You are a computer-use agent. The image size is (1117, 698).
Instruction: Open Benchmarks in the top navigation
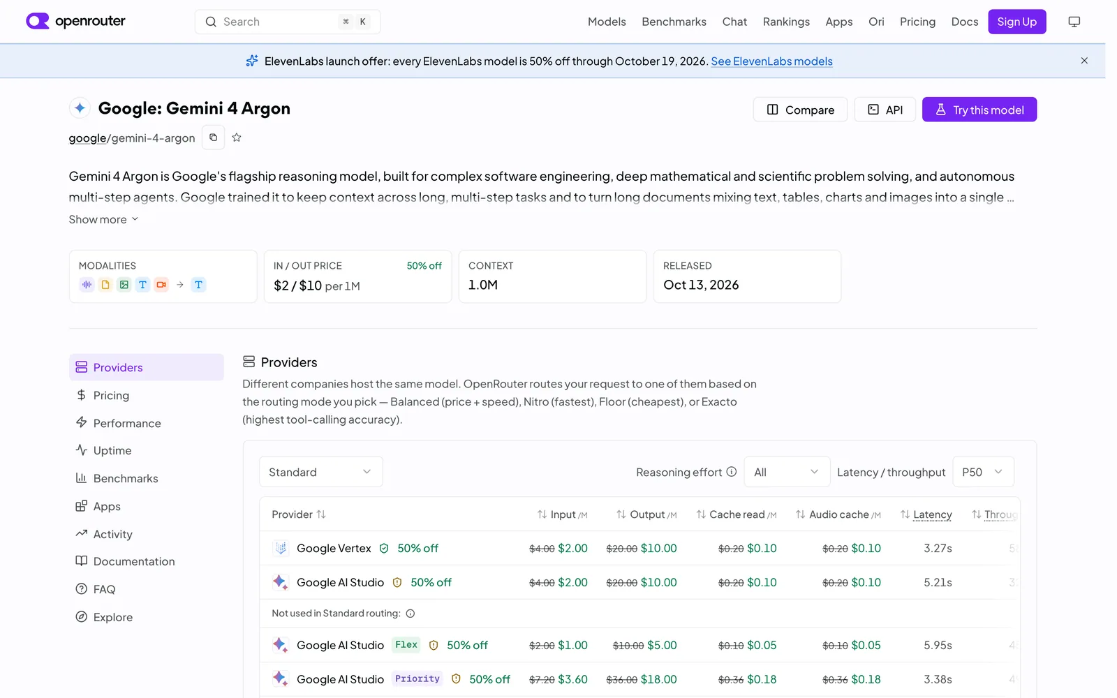pos(674,22)
